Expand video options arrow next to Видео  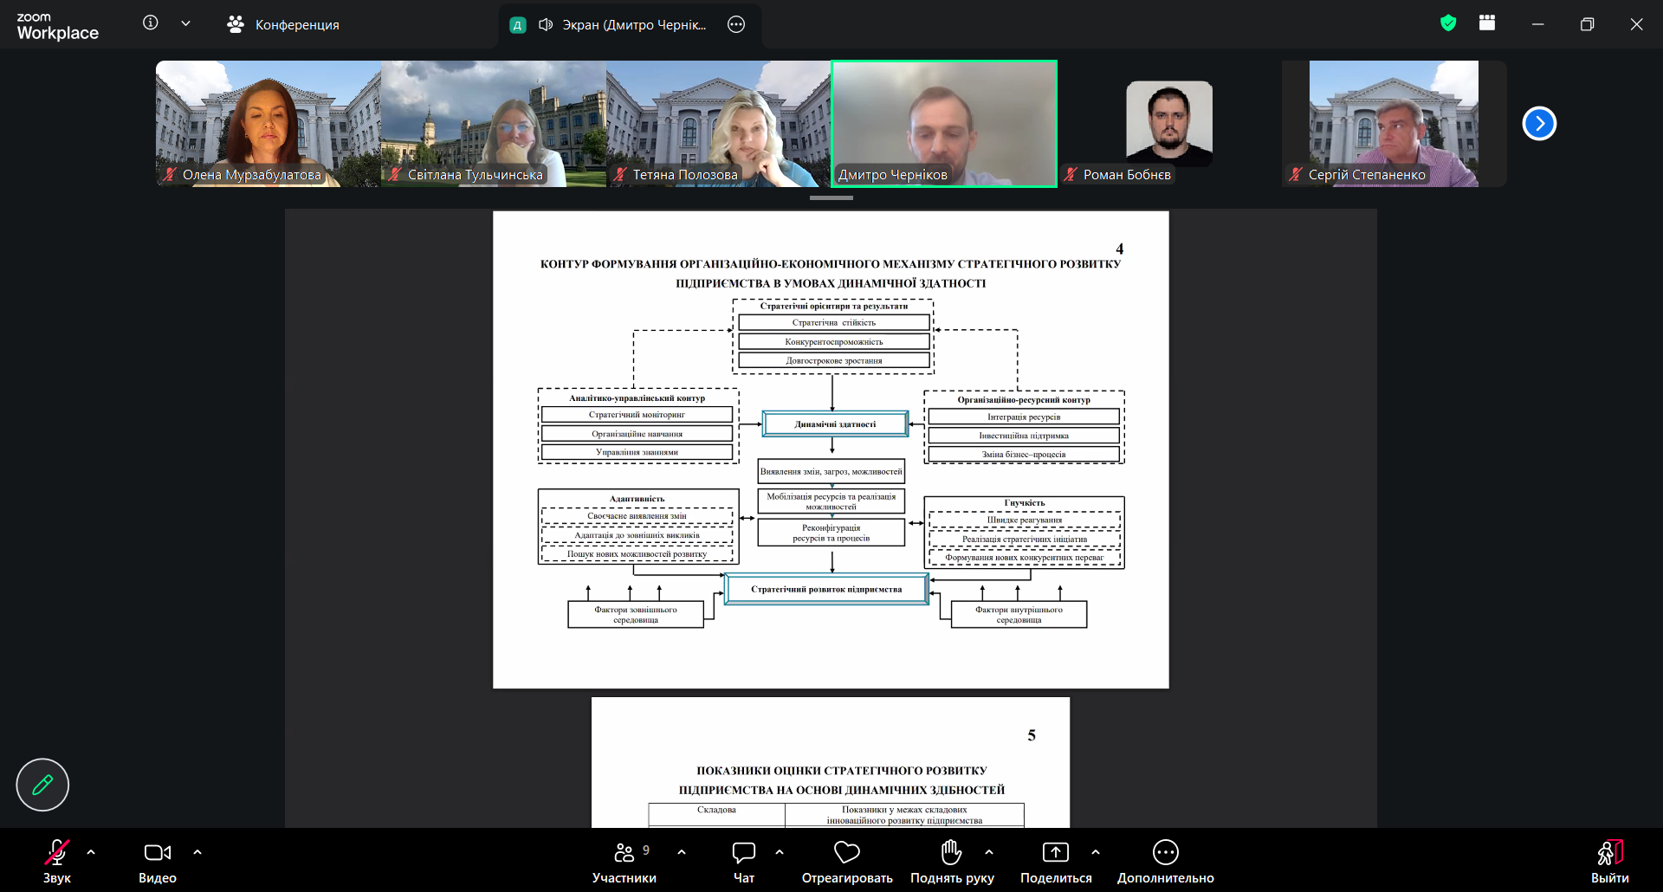(197, 852)
